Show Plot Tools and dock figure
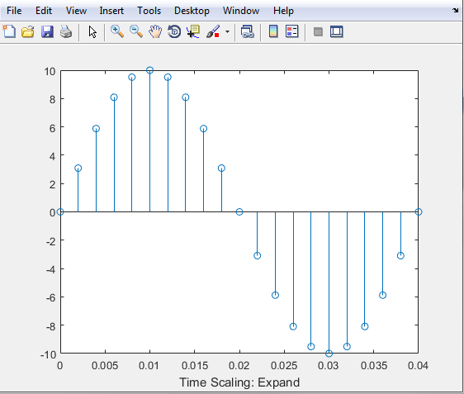464x394 pixels. click(337, 31)
